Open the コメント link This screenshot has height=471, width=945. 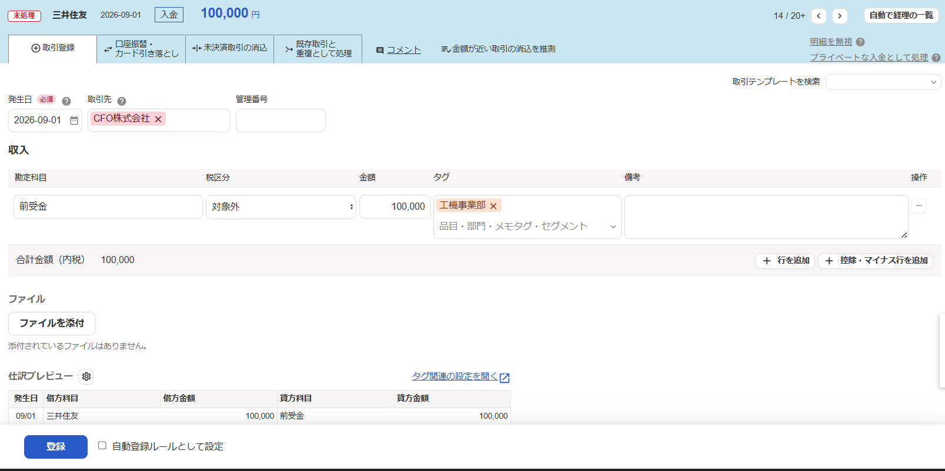click(404, 50)
